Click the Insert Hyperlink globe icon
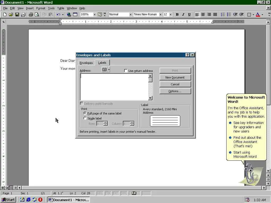Viewport: 271px width, 203px height. (x=69, y=15)
